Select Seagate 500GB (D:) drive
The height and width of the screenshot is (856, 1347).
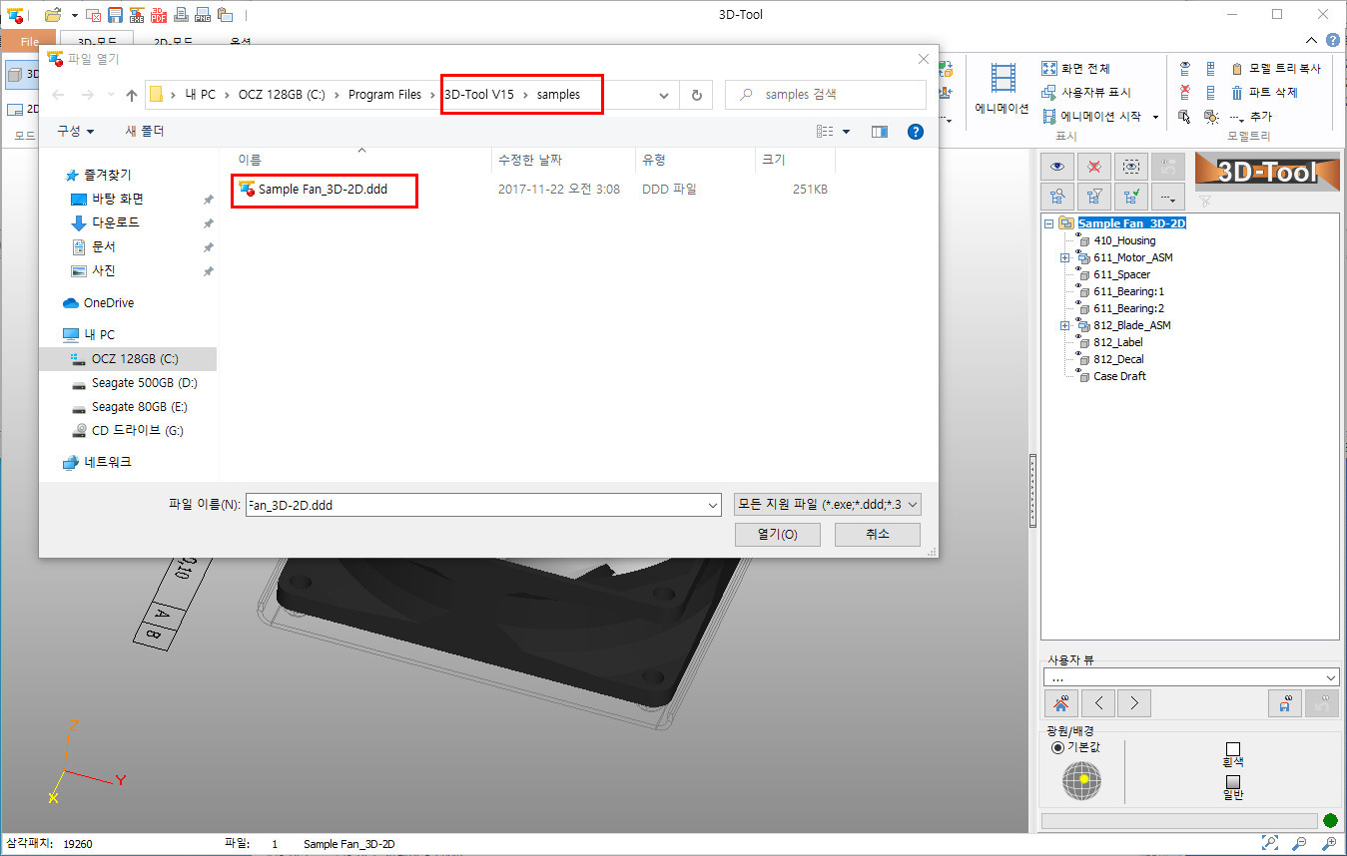point(144,382)
